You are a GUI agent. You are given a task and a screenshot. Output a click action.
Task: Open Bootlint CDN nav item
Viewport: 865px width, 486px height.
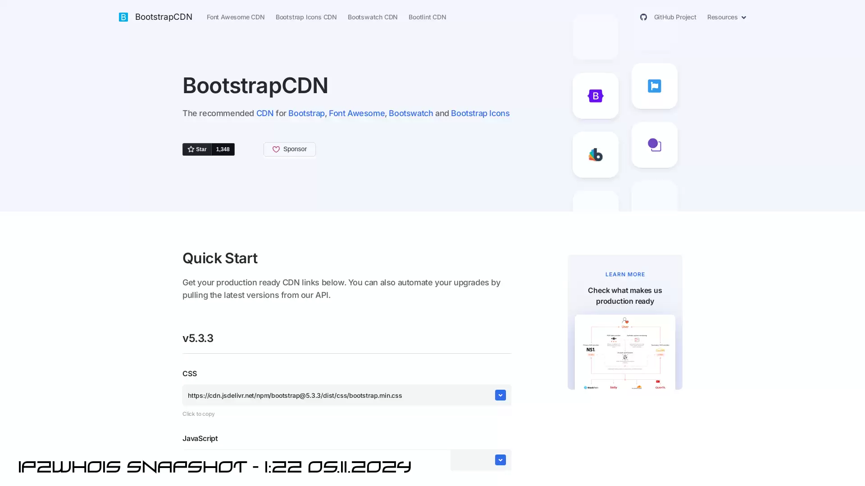coord(427,17)
